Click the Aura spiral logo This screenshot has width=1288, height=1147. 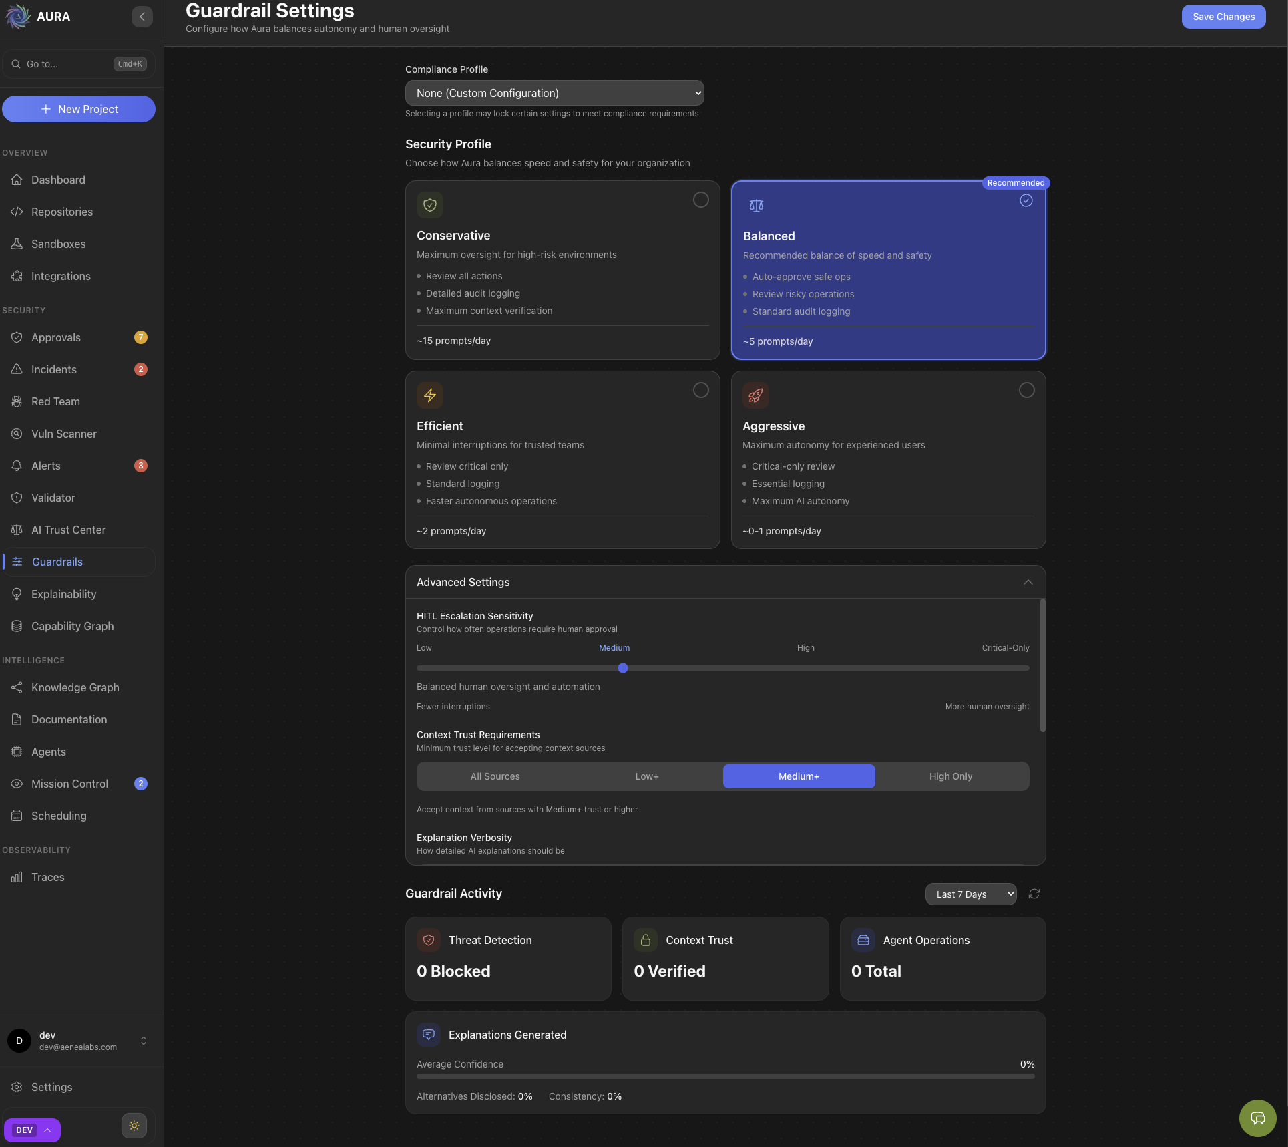(x=18, y=17)
